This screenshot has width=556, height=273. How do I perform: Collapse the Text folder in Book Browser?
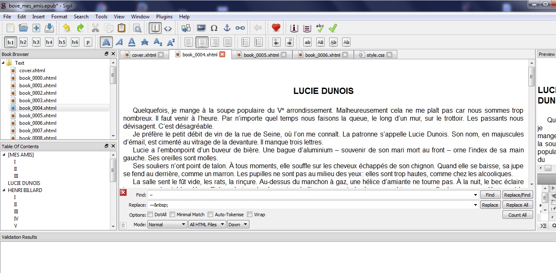(3, 63)
